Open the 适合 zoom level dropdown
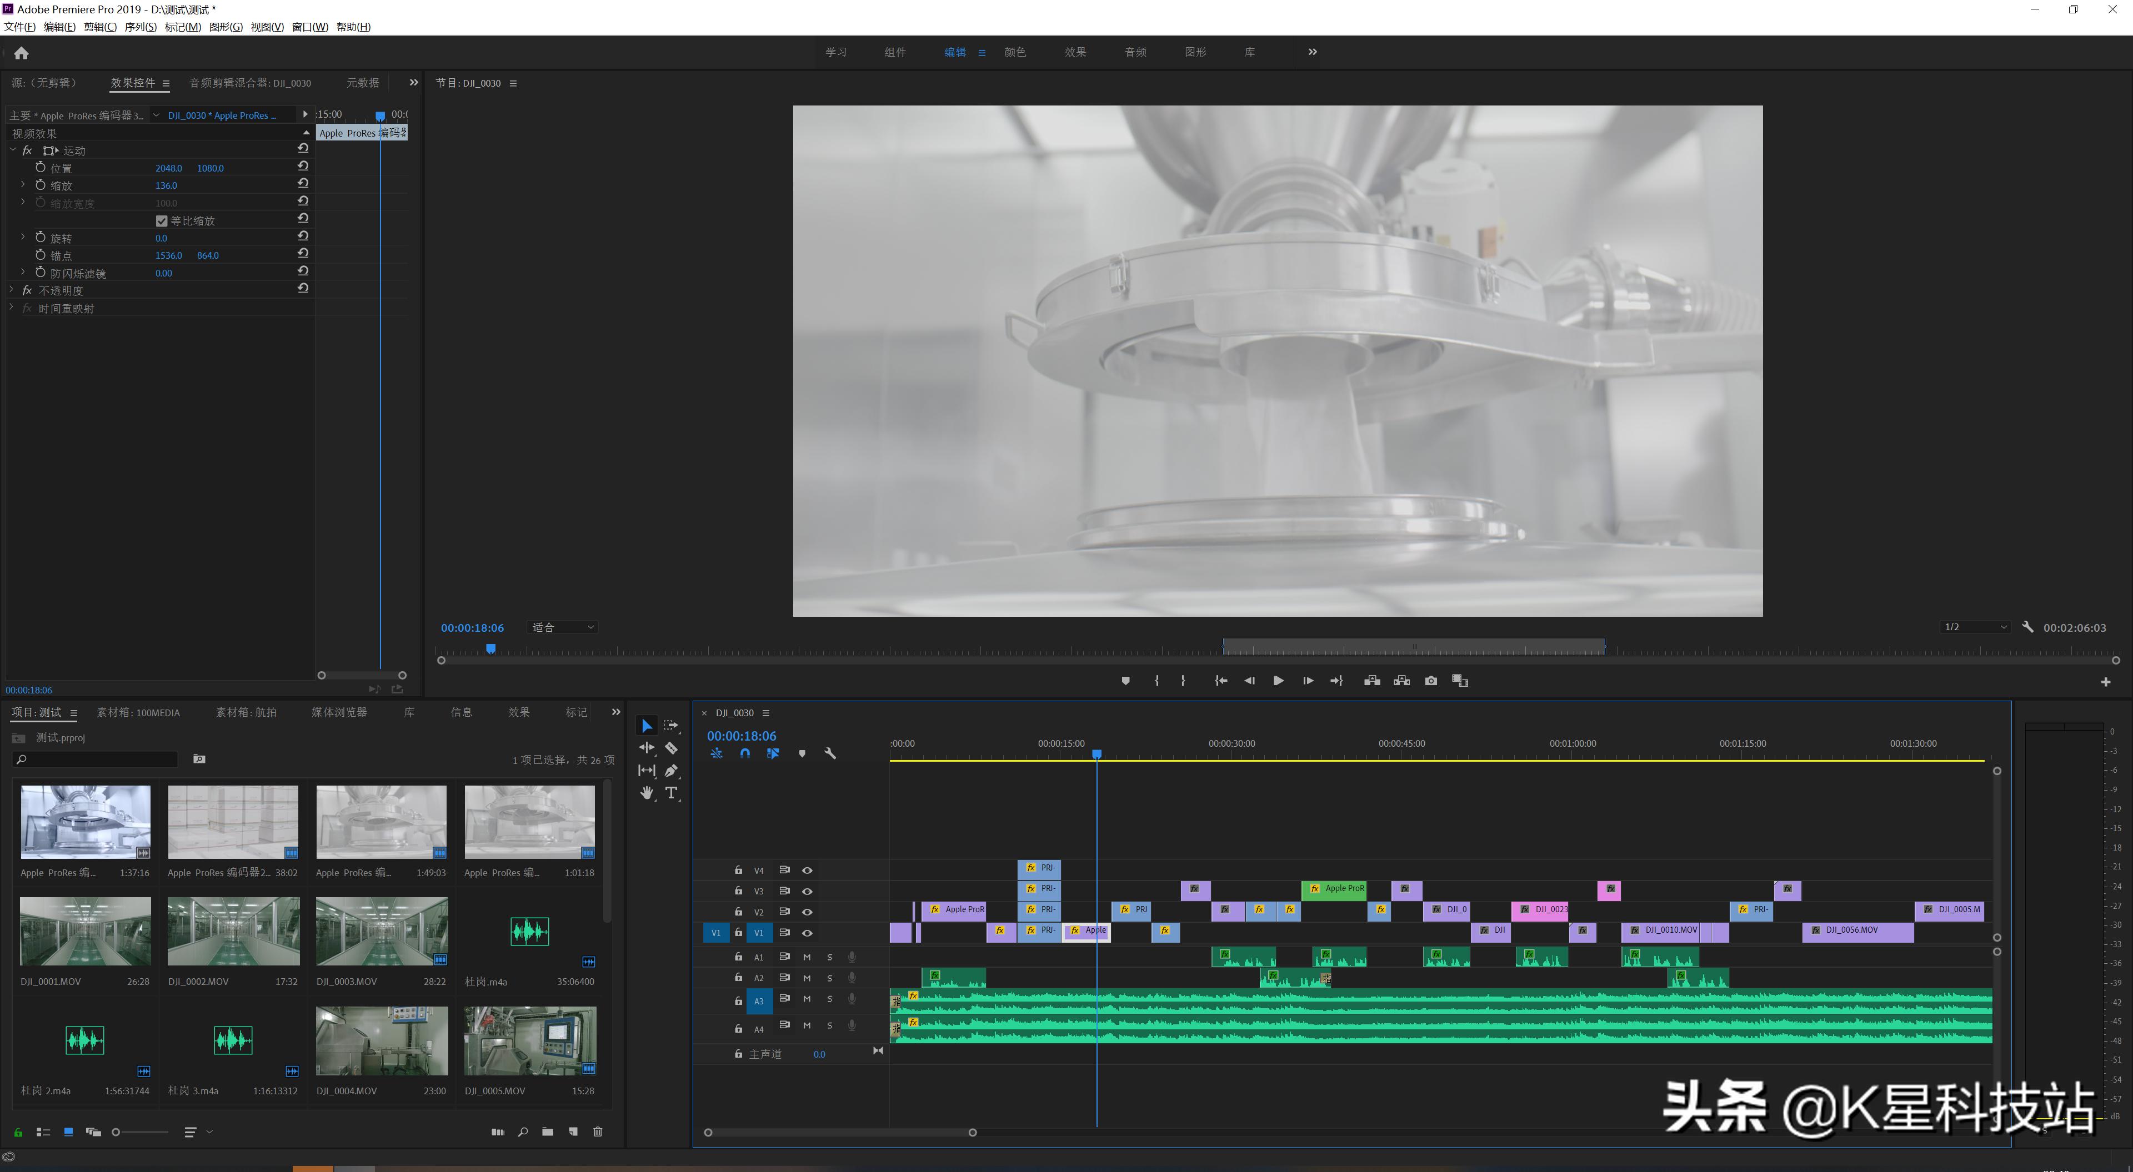 tap(563, 627)
